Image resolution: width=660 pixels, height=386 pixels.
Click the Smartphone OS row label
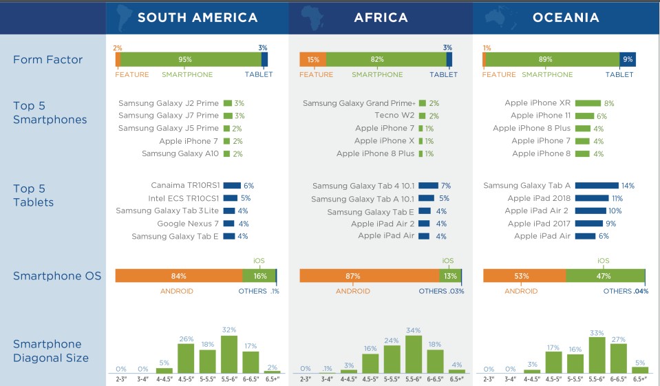[x=57, y=276]
